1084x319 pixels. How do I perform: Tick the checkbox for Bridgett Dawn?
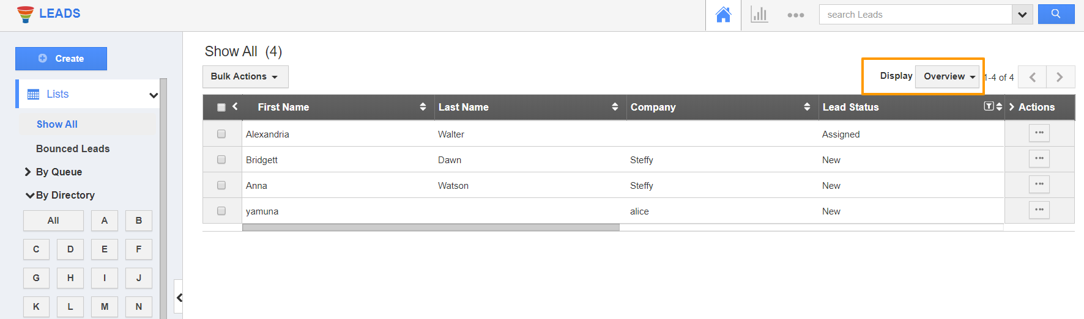click(x=221, y=159)
